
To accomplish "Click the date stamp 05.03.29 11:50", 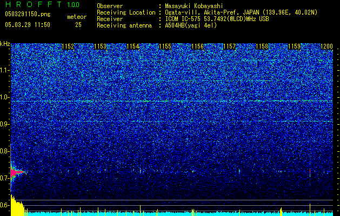I will pos(28,25).
